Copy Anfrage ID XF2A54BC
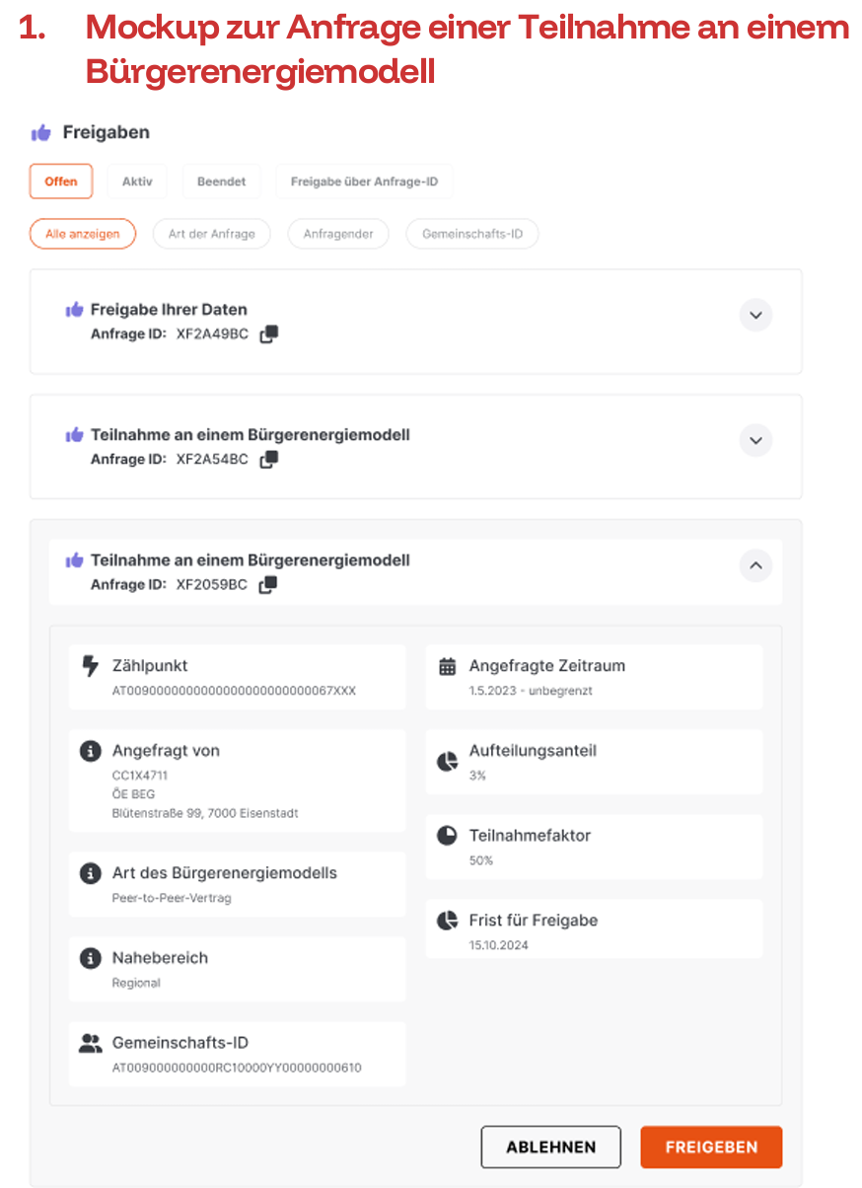The image size is (862, 1188). [x=268, y=460]
